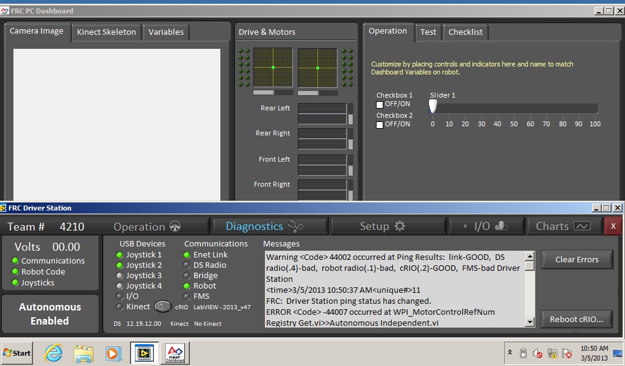The width and height of the screenshot is (625, 366).
Task: Click the "Volts 00.00" reading
Action: click(48, 247)
